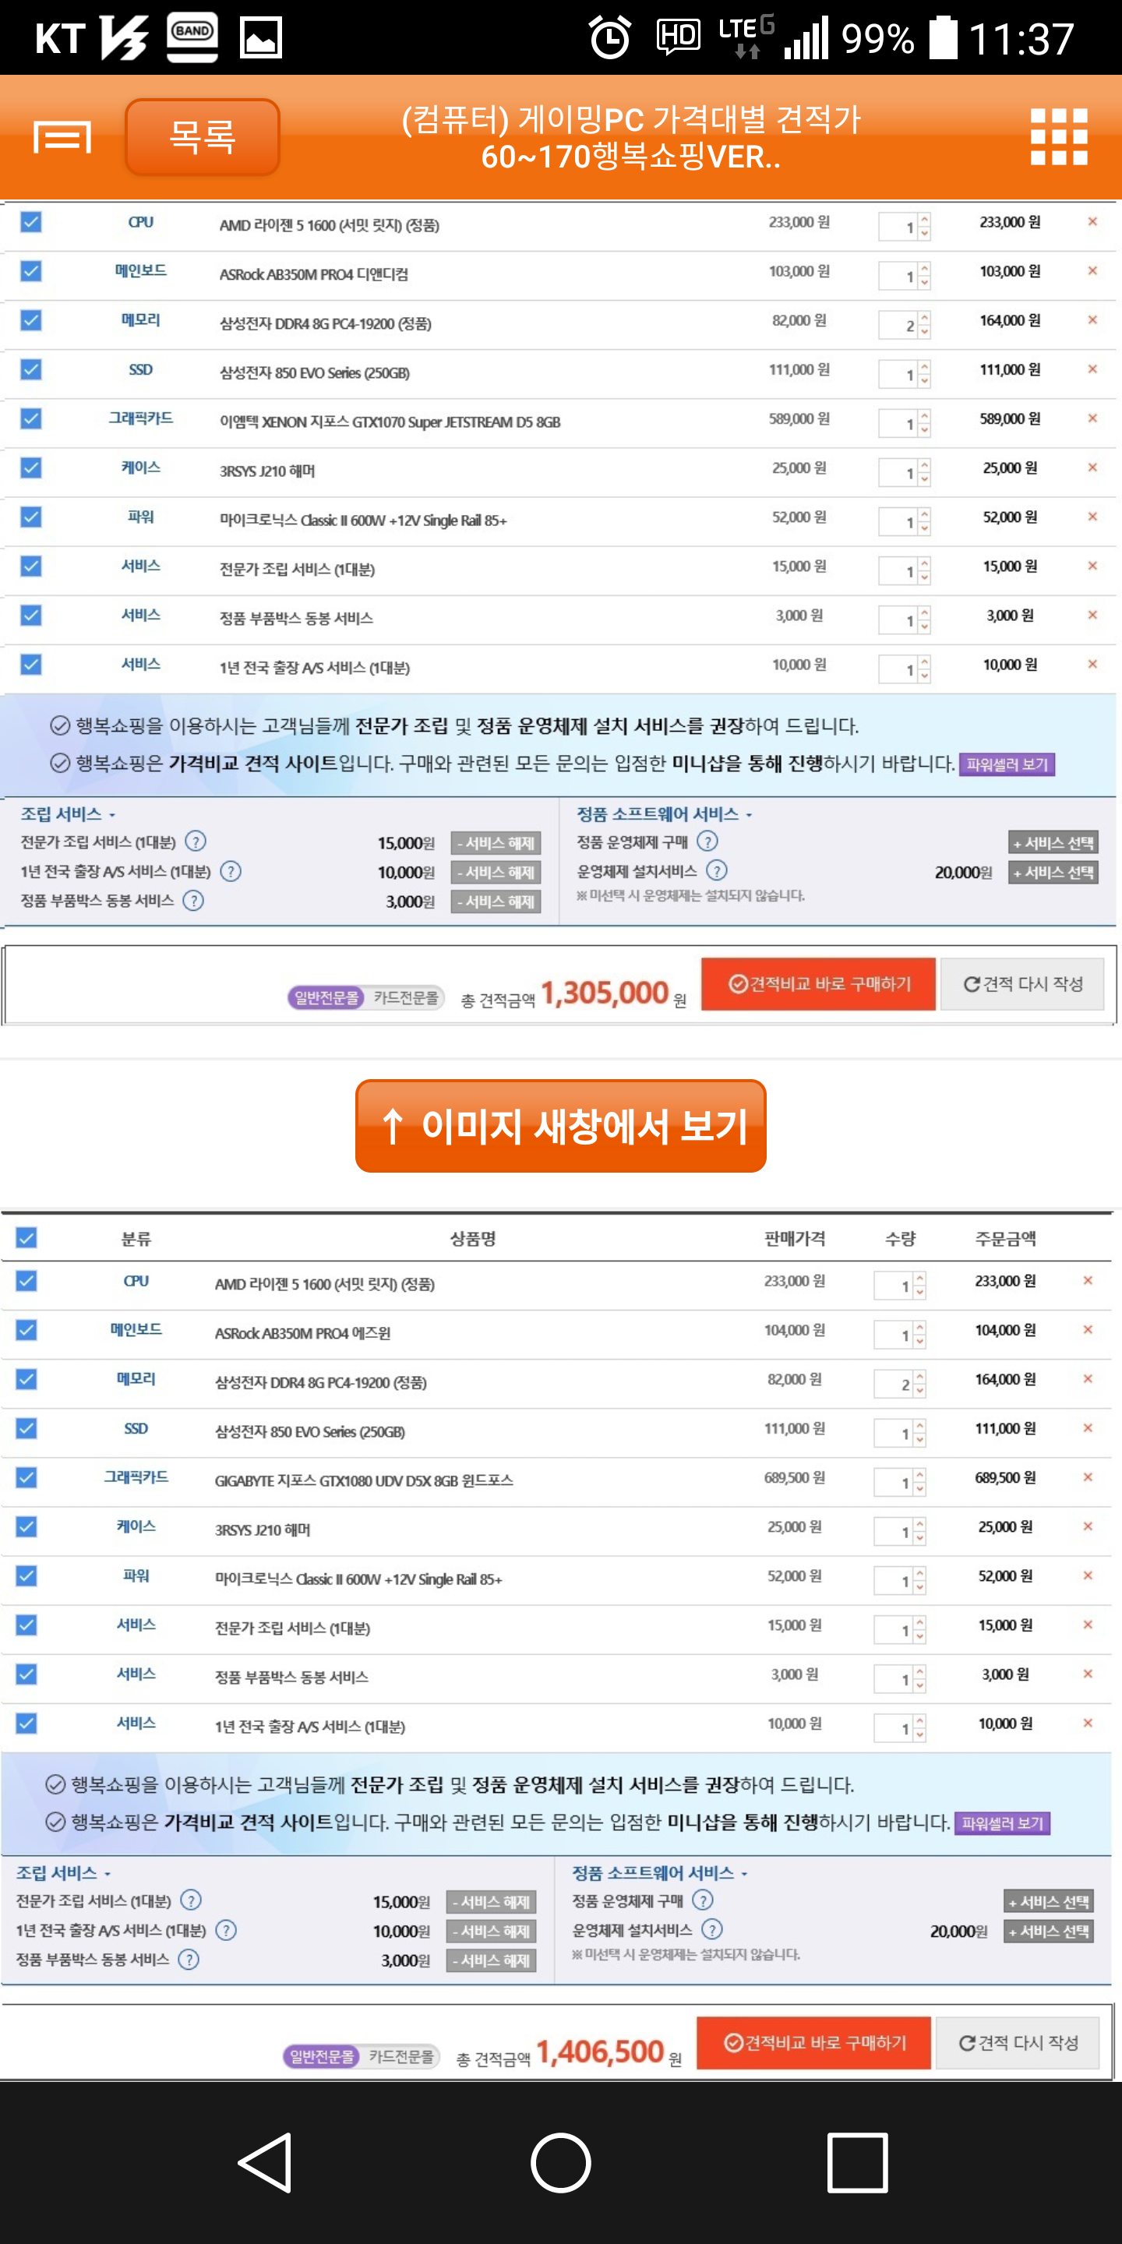
Task: Adjust quantity stepper for ASRock 에즈윈 motherboard row
Action: tap(920, 1335)
